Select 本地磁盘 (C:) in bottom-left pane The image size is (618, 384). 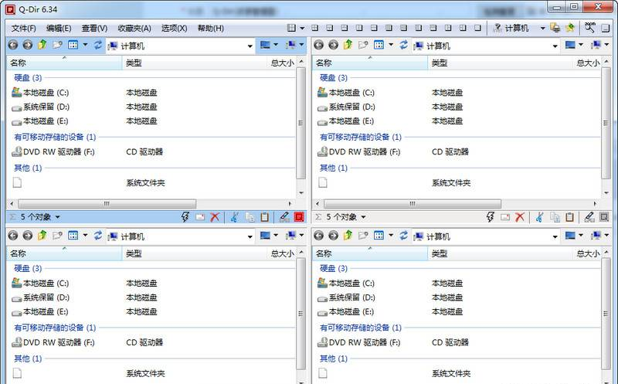click(45, 284)
